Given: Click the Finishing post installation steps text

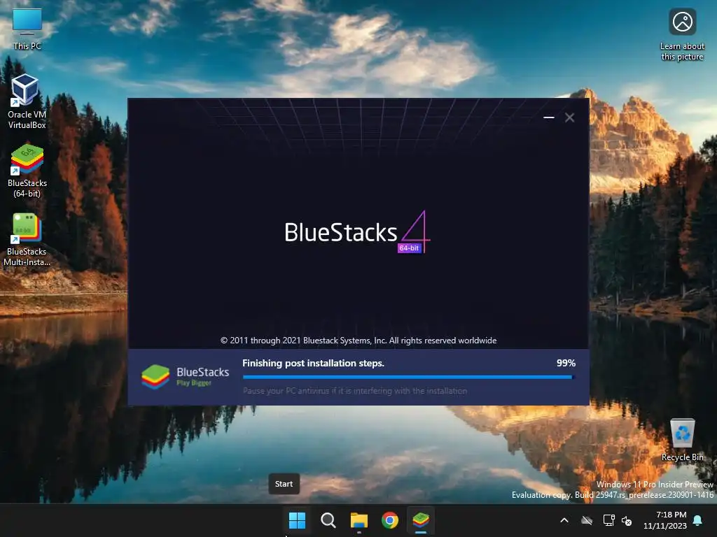Looking at the screenshot, I should click(x=313, y=363).
